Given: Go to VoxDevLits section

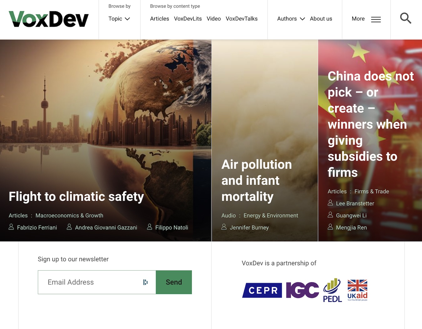Looking at the screenshot, I should 188,19.
